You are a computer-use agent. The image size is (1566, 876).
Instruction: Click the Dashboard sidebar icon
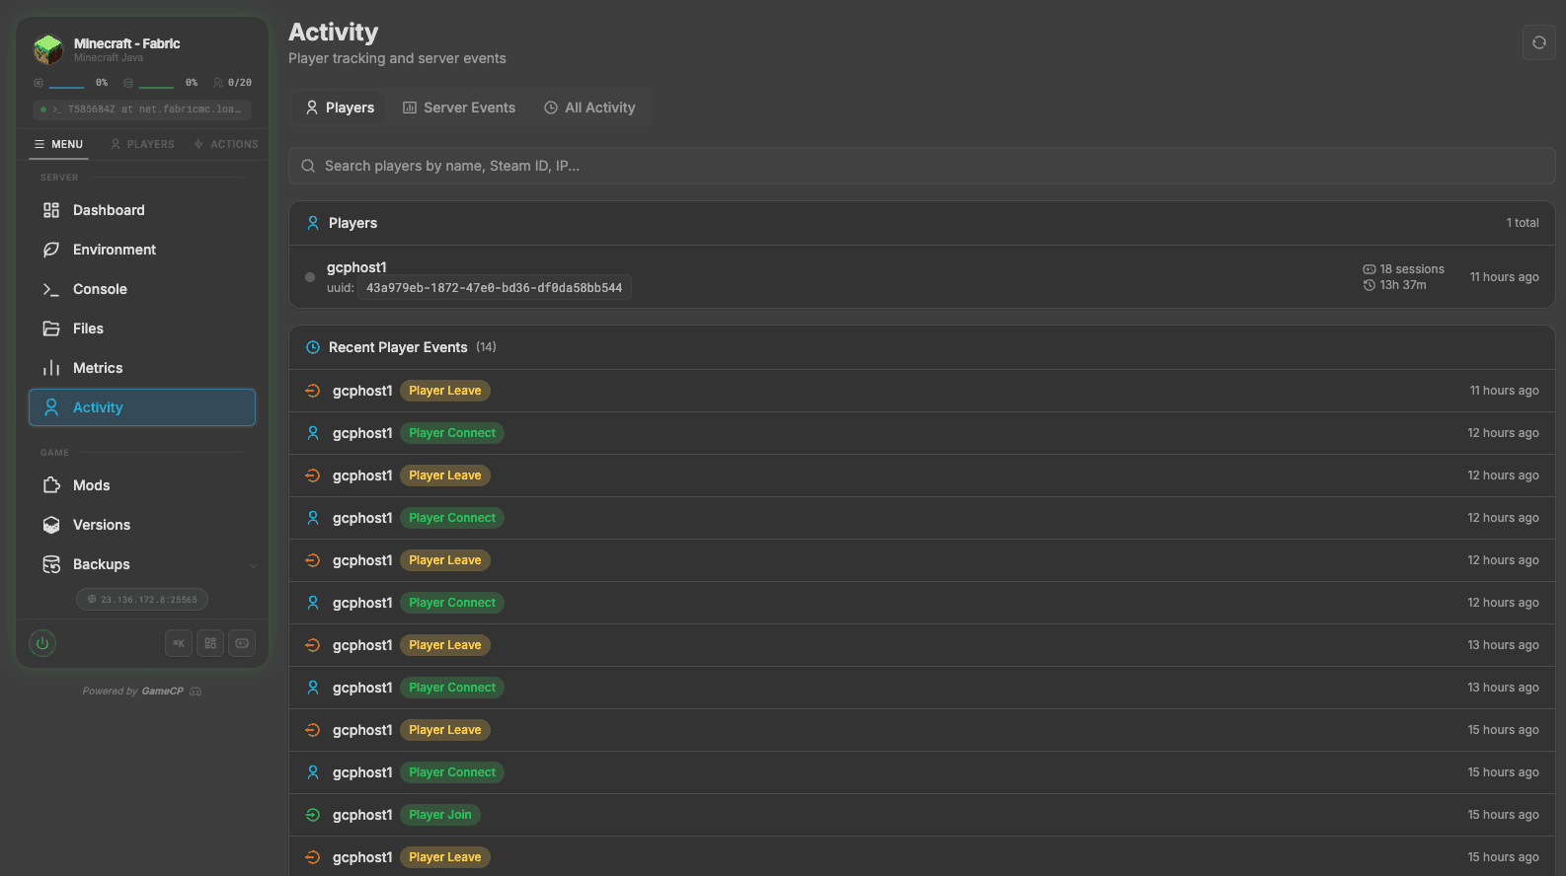point(51,210)
